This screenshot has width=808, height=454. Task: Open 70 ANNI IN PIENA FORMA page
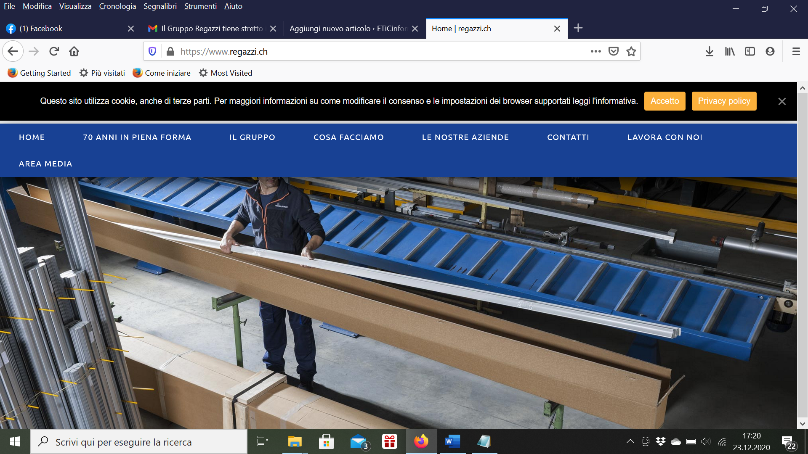pyautogui.click(x=137, y=137)
